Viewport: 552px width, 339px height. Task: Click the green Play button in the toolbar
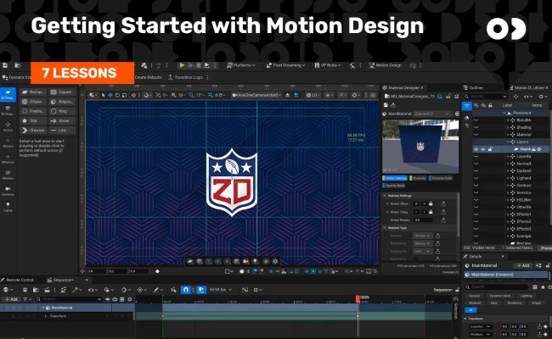pos(182,65)
